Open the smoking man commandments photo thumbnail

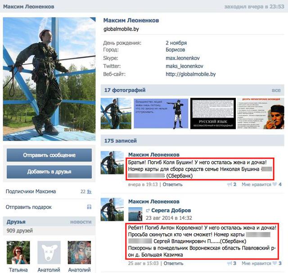261,114
